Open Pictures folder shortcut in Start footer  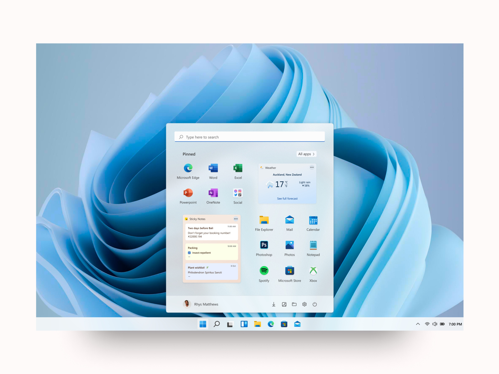click(284, 304)
